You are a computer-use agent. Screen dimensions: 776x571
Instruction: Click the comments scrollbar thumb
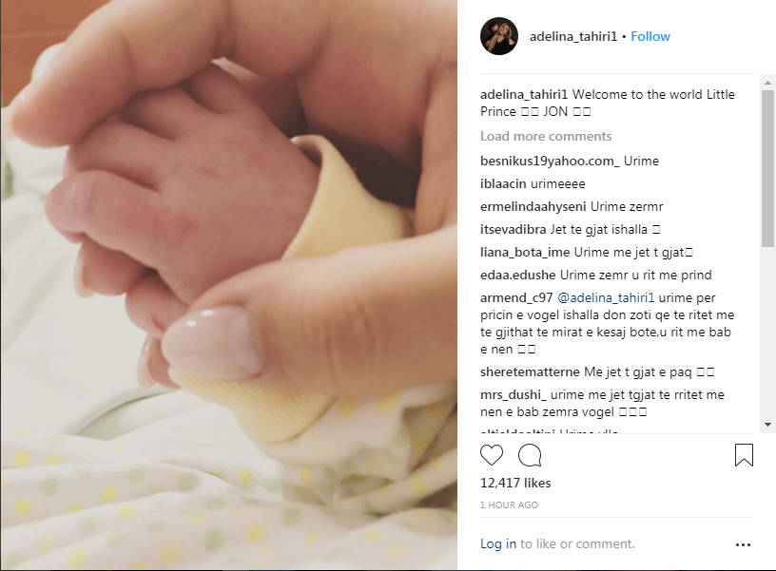click(x=767, y=168)
